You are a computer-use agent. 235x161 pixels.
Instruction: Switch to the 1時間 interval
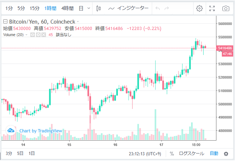[50, 8]
